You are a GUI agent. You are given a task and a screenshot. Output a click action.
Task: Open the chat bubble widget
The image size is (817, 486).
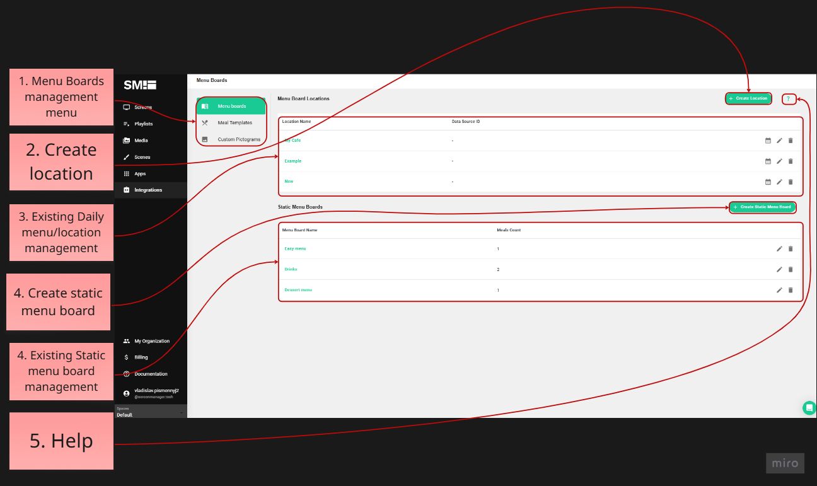809,408
